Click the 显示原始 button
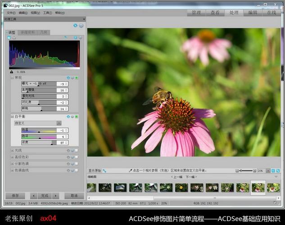Viewport: 285px width, 225px height. (x=95, y=171)
